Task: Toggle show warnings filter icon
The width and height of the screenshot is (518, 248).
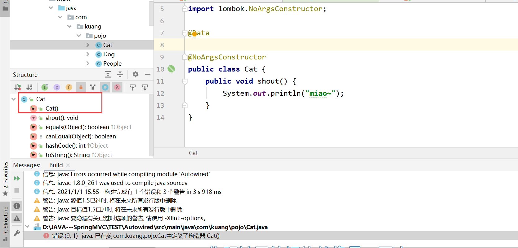Action: coord(17,218)
